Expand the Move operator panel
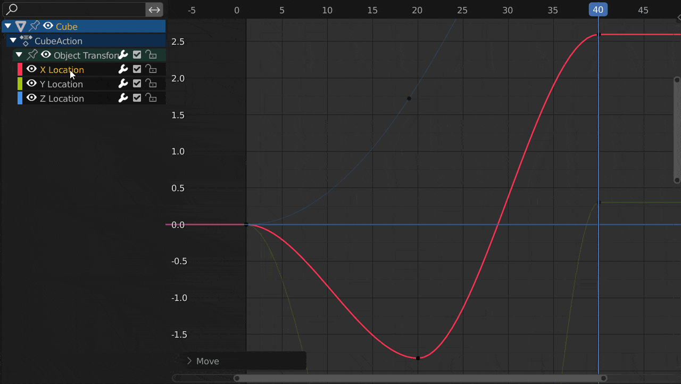The width and height of the screenshot is (681, 384). 189,361
